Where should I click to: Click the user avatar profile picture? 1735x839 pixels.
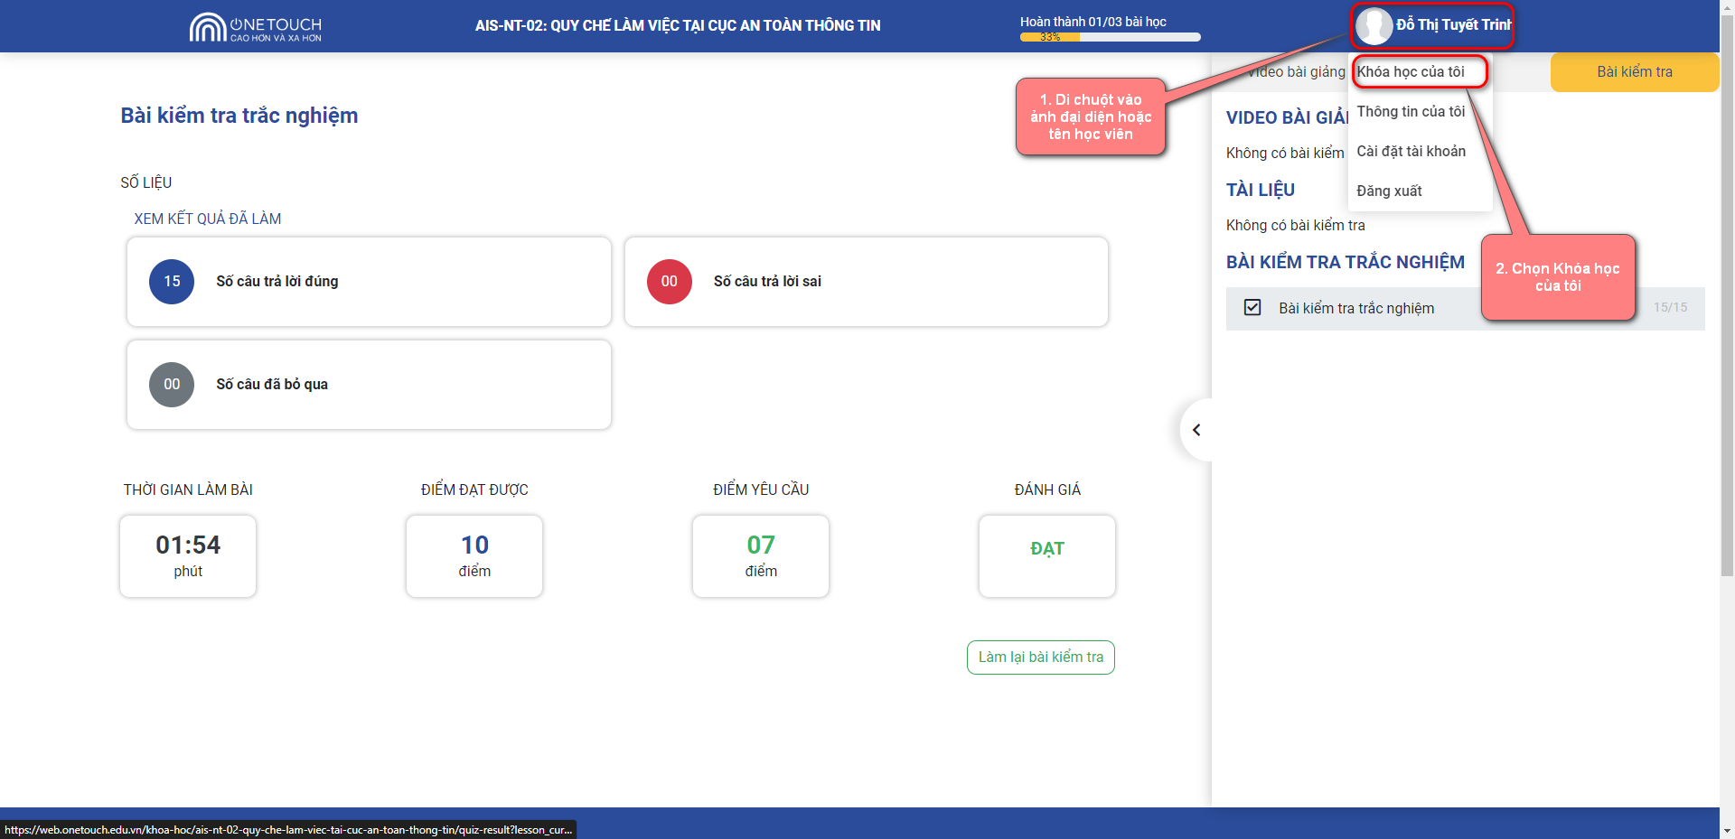(1374, 26)
